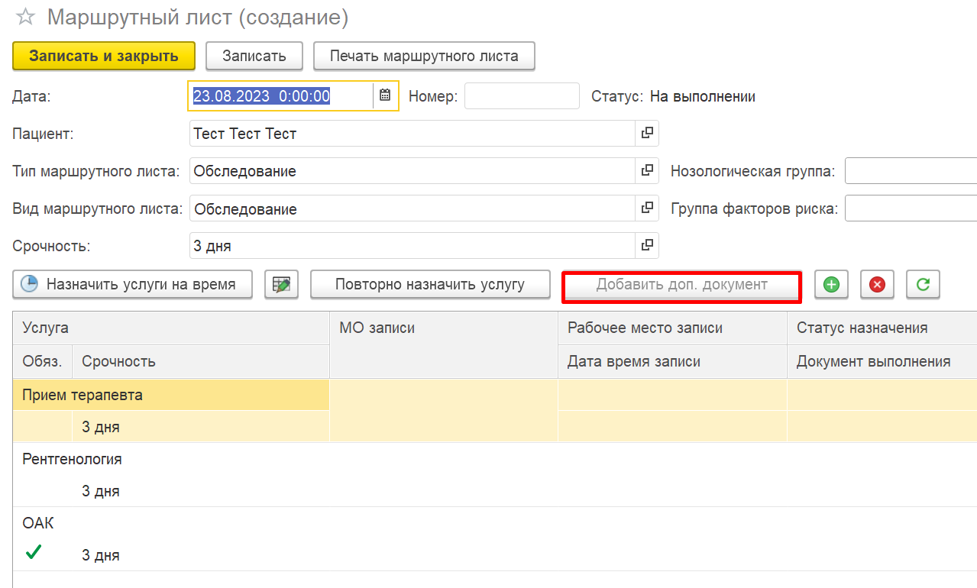Click the green refresh icon
The width and height of the screenshot is (977, 588).
[923, 285]
